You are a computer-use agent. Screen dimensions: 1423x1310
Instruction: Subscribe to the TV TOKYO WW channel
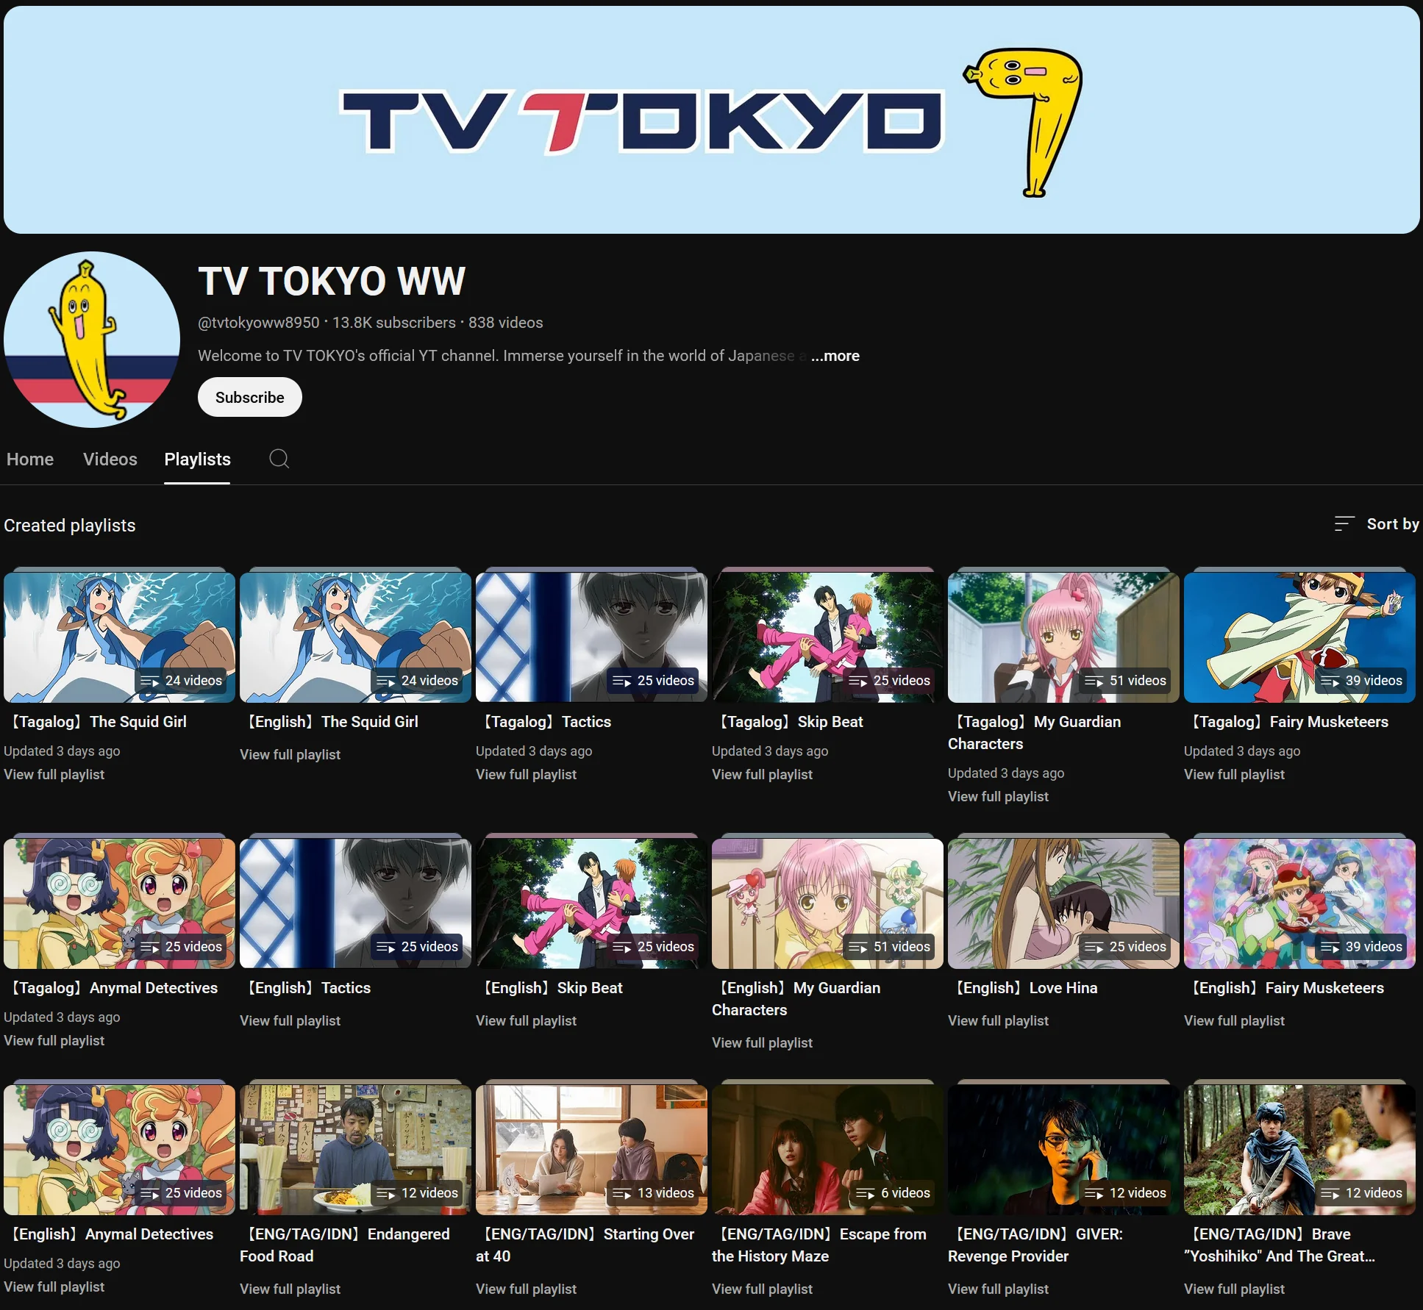[x=249, y=397]
